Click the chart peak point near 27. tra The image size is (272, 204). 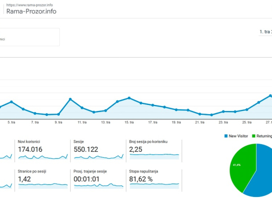pyautogui.click(x=270, y=96)
